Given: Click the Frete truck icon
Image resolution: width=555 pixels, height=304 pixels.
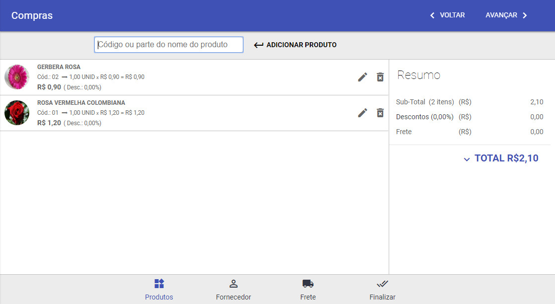Looking at the screenshot, I should coord(308,284).
